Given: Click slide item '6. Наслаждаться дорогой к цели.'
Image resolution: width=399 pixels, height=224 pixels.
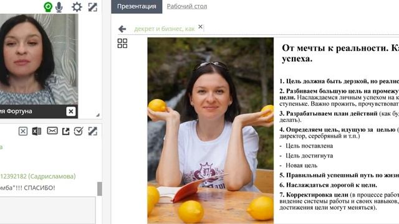Looking at the screenshot, I should tap(329, 185).
